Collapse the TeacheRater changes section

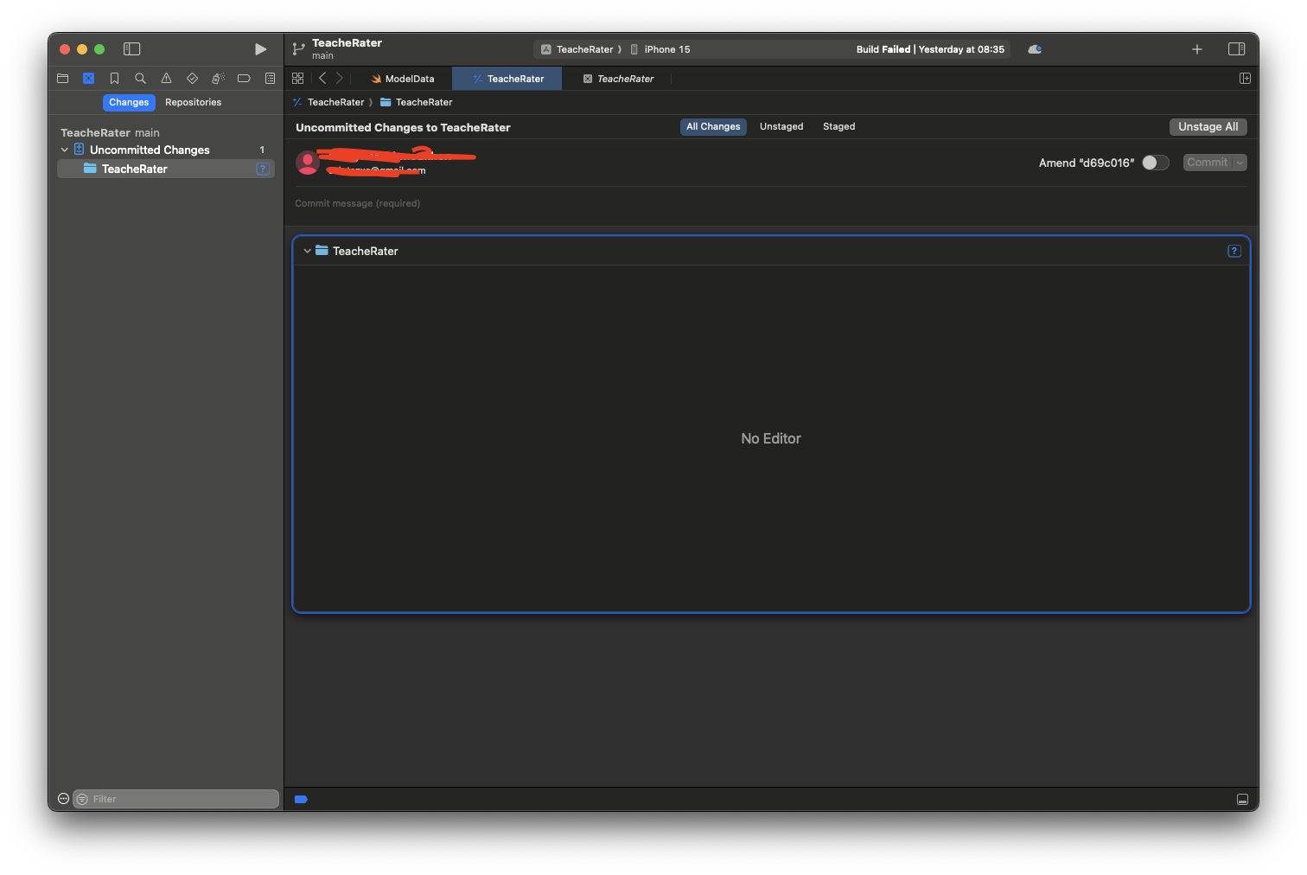[x=307, y=251]
